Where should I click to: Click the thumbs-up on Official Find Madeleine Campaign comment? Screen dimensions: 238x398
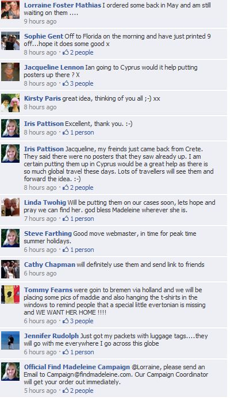click(x=66, y=391)
